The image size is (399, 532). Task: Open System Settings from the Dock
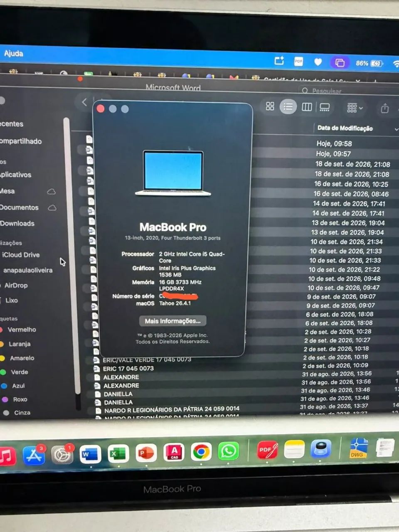coord(62,455)
